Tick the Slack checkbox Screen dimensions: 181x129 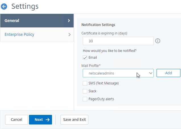click(85, 91)
